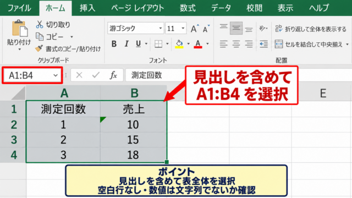Select row 4 header
The width and height of the screenshot is (352, 198).
pyautogui.click(x=13, y=155)
